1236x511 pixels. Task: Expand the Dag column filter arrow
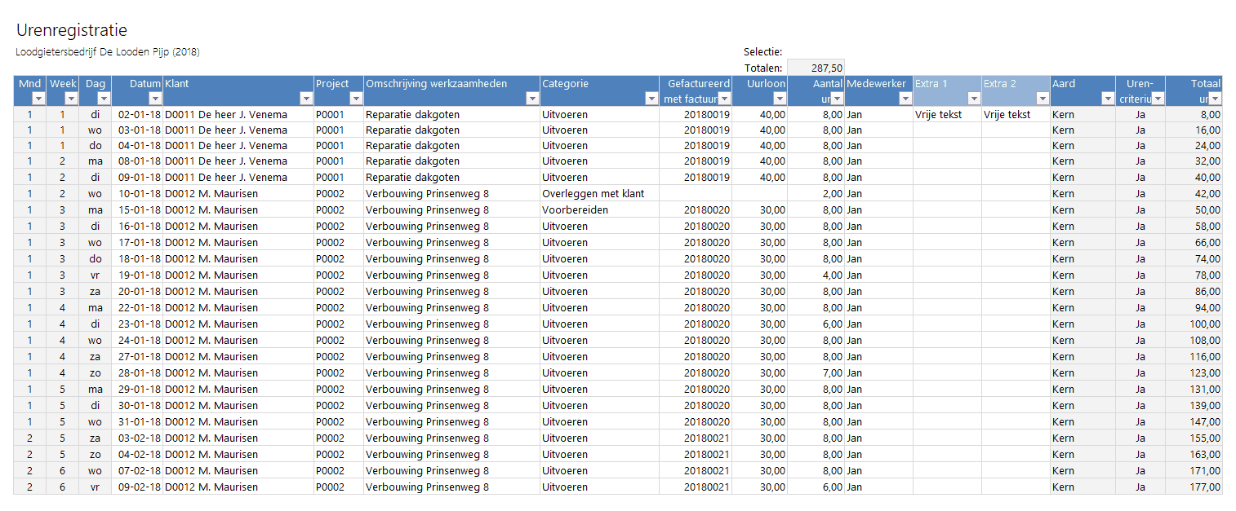(x=103, y=99)
